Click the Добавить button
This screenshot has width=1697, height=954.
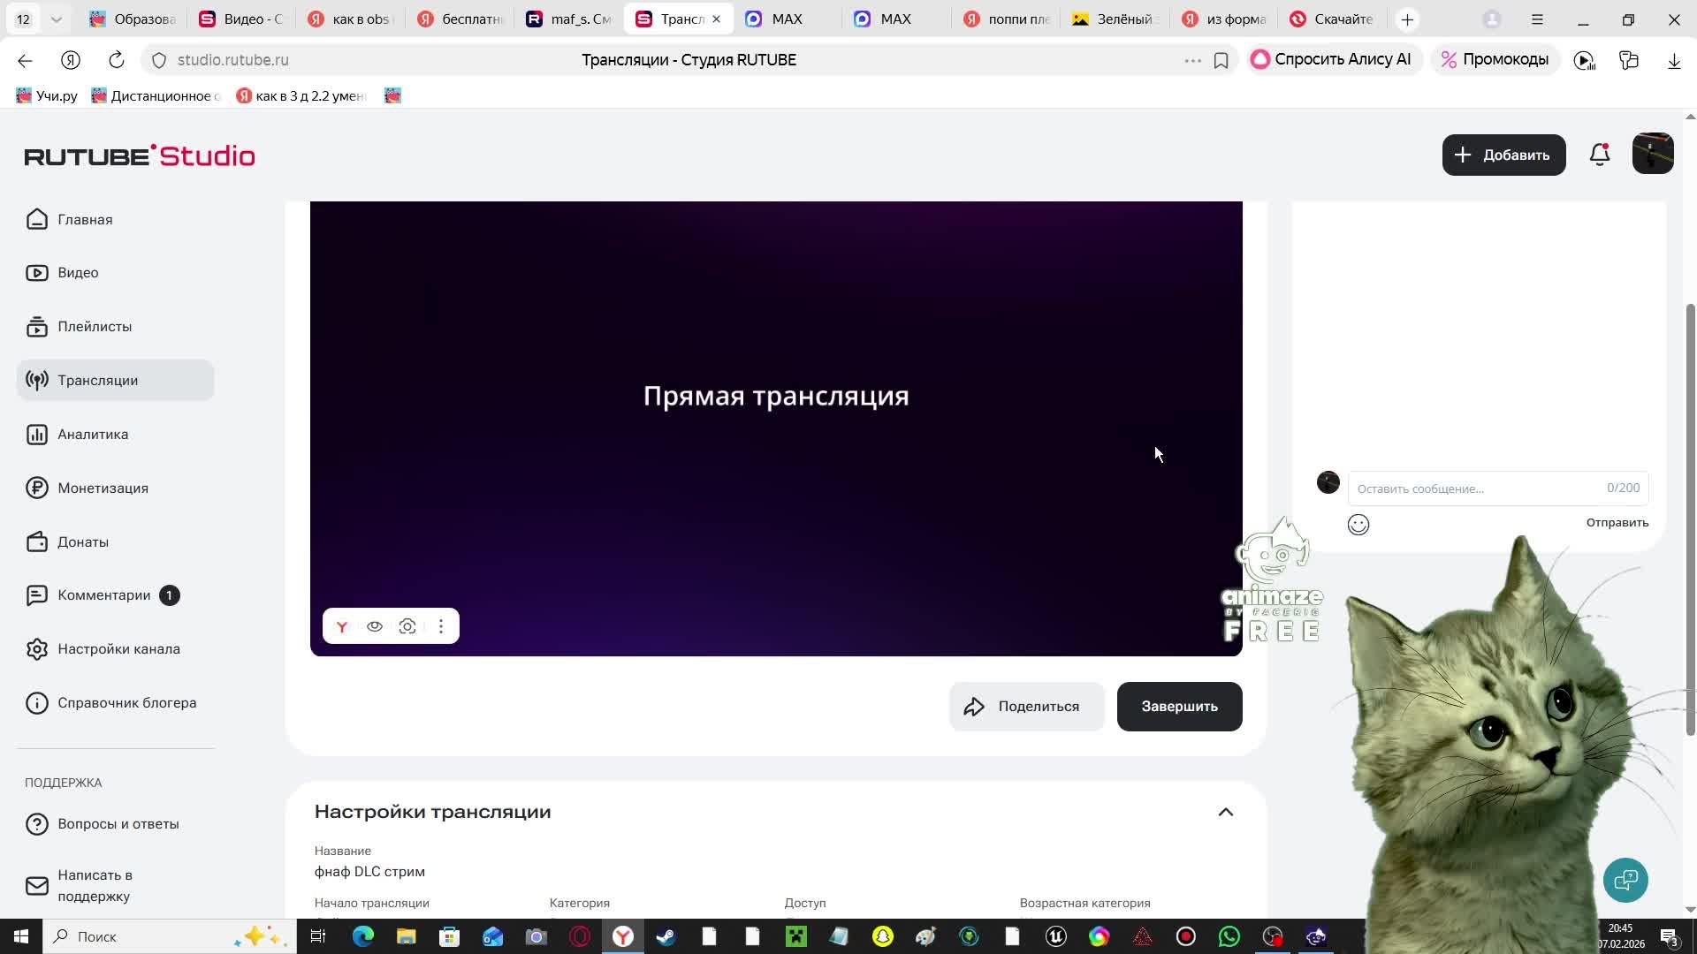coord(1503,155)
